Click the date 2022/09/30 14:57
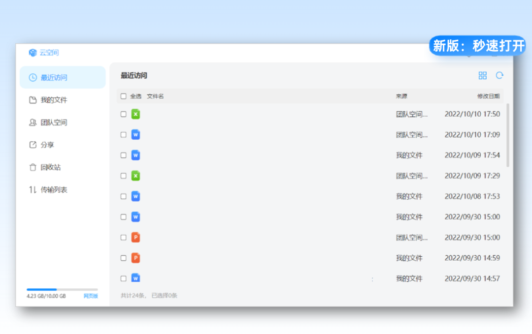Image resolution: width=532 pixels, height=334 pixels. (x=472, y=278)
